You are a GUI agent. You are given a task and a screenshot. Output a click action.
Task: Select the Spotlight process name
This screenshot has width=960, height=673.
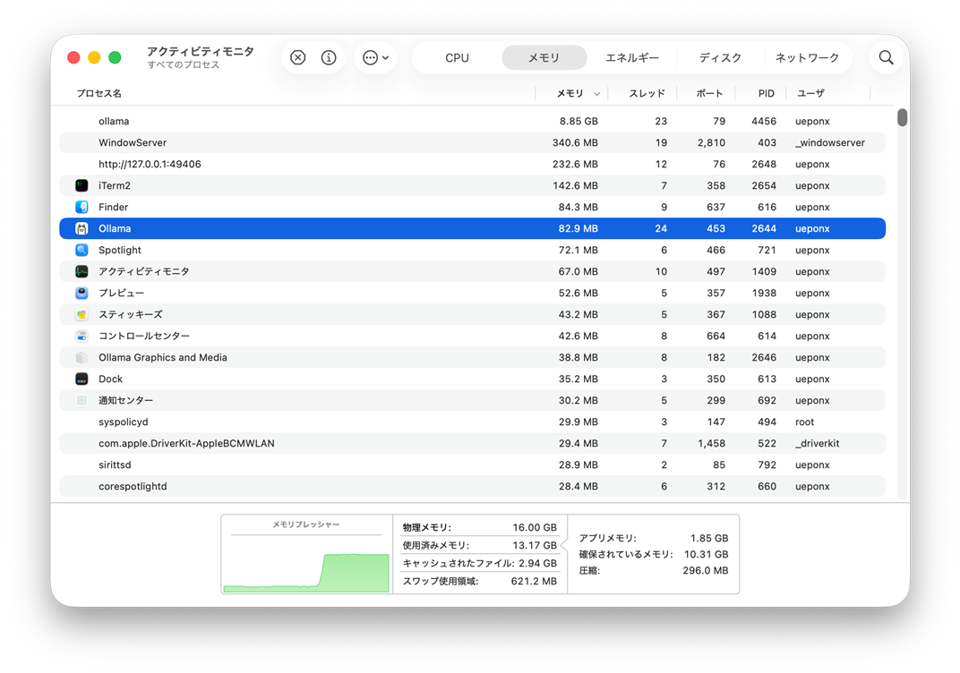[120, 250]
